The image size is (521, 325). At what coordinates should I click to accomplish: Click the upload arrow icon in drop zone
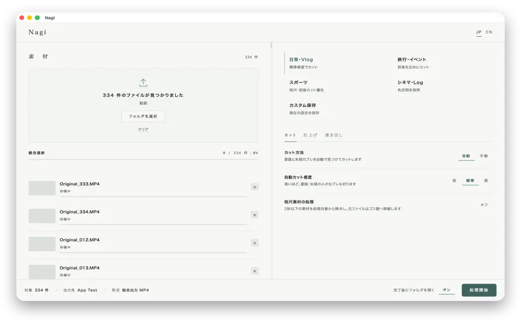click(143, 82)
